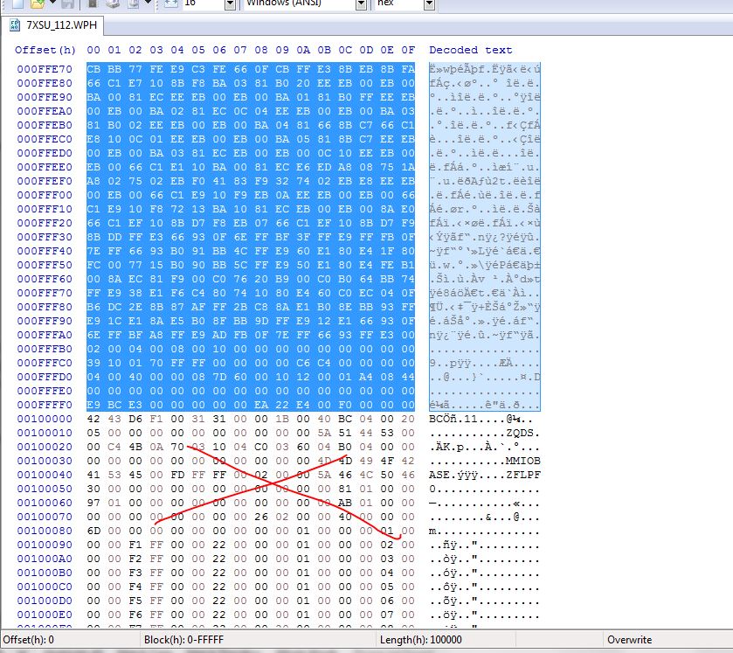The width and height of the screenshot is (733, 653).
Task: Select byte 97 in row 00100060
Action: click(93, 503)
